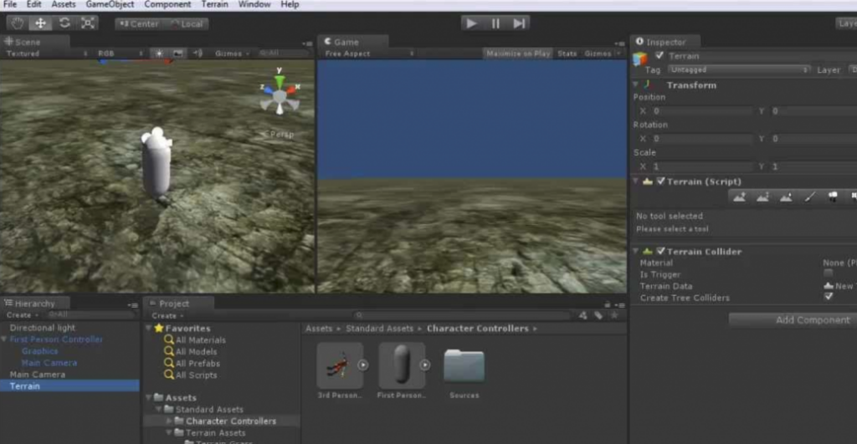This screenshot has height=444, width=857.
Task: Toggle the Terrain (Script) enabled checkbox
Action: tap(661, 181)
